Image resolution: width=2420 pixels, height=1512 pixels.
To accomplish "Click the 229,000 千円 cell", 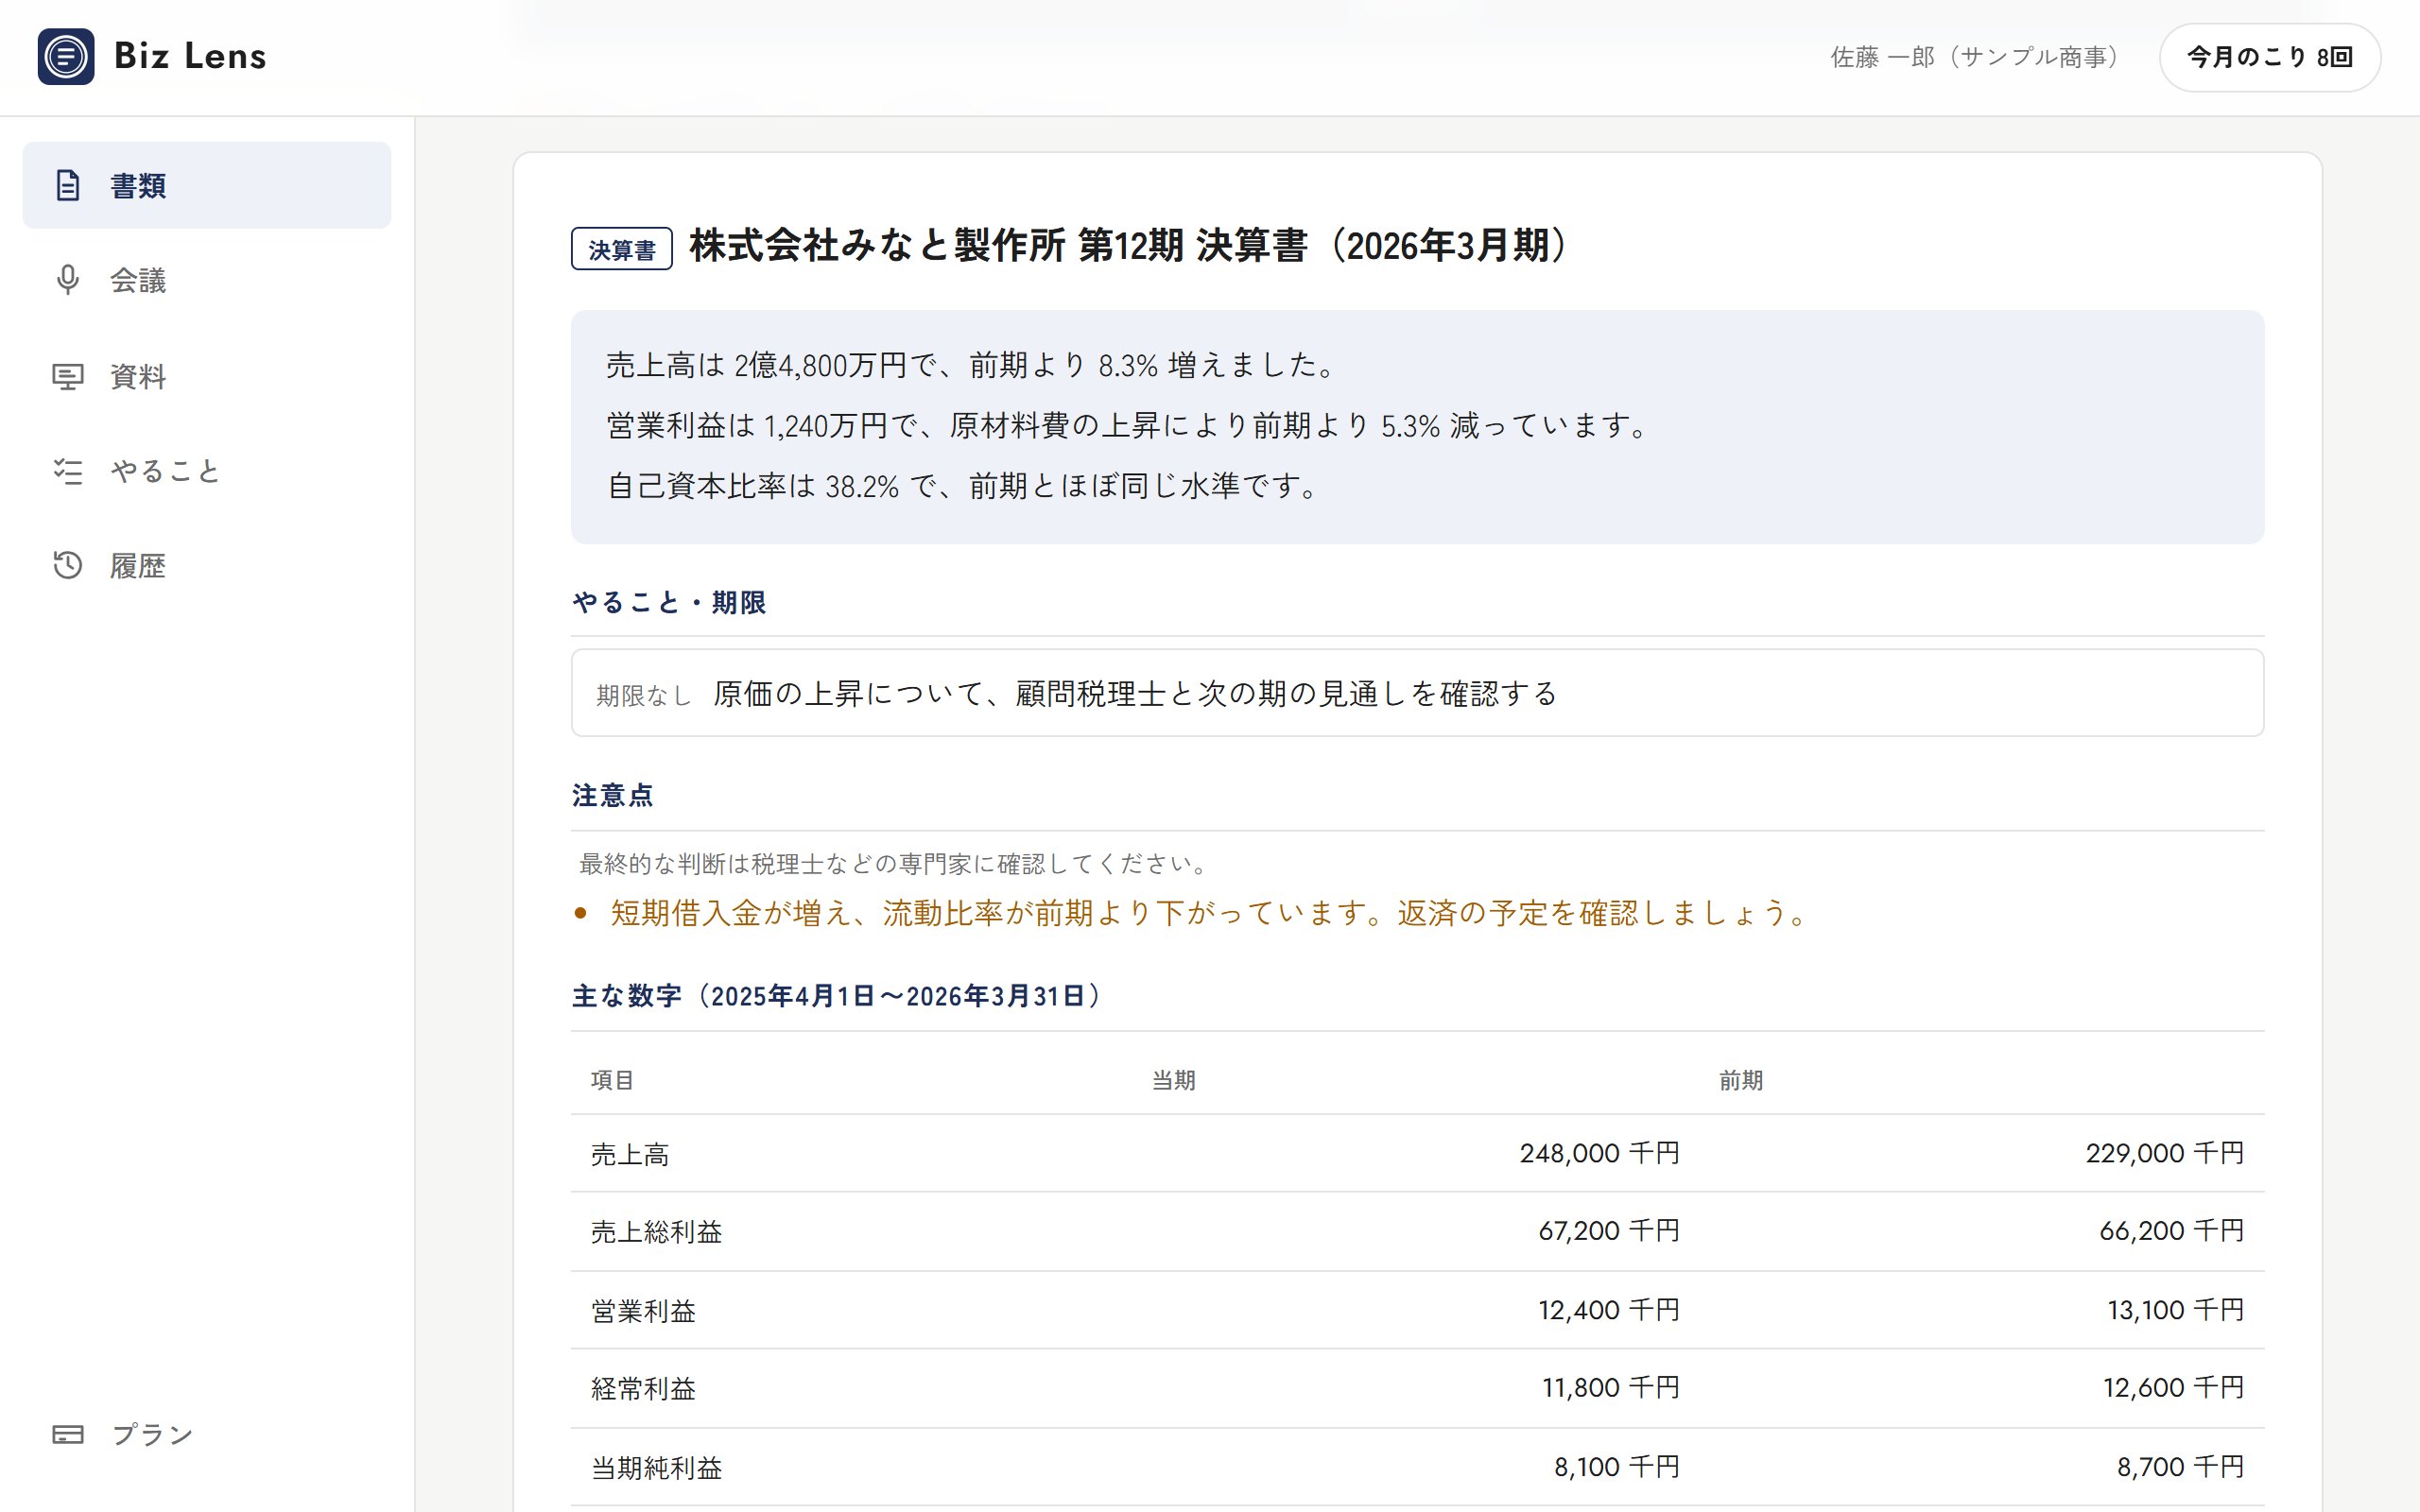I will (x=2165, y=1153).
